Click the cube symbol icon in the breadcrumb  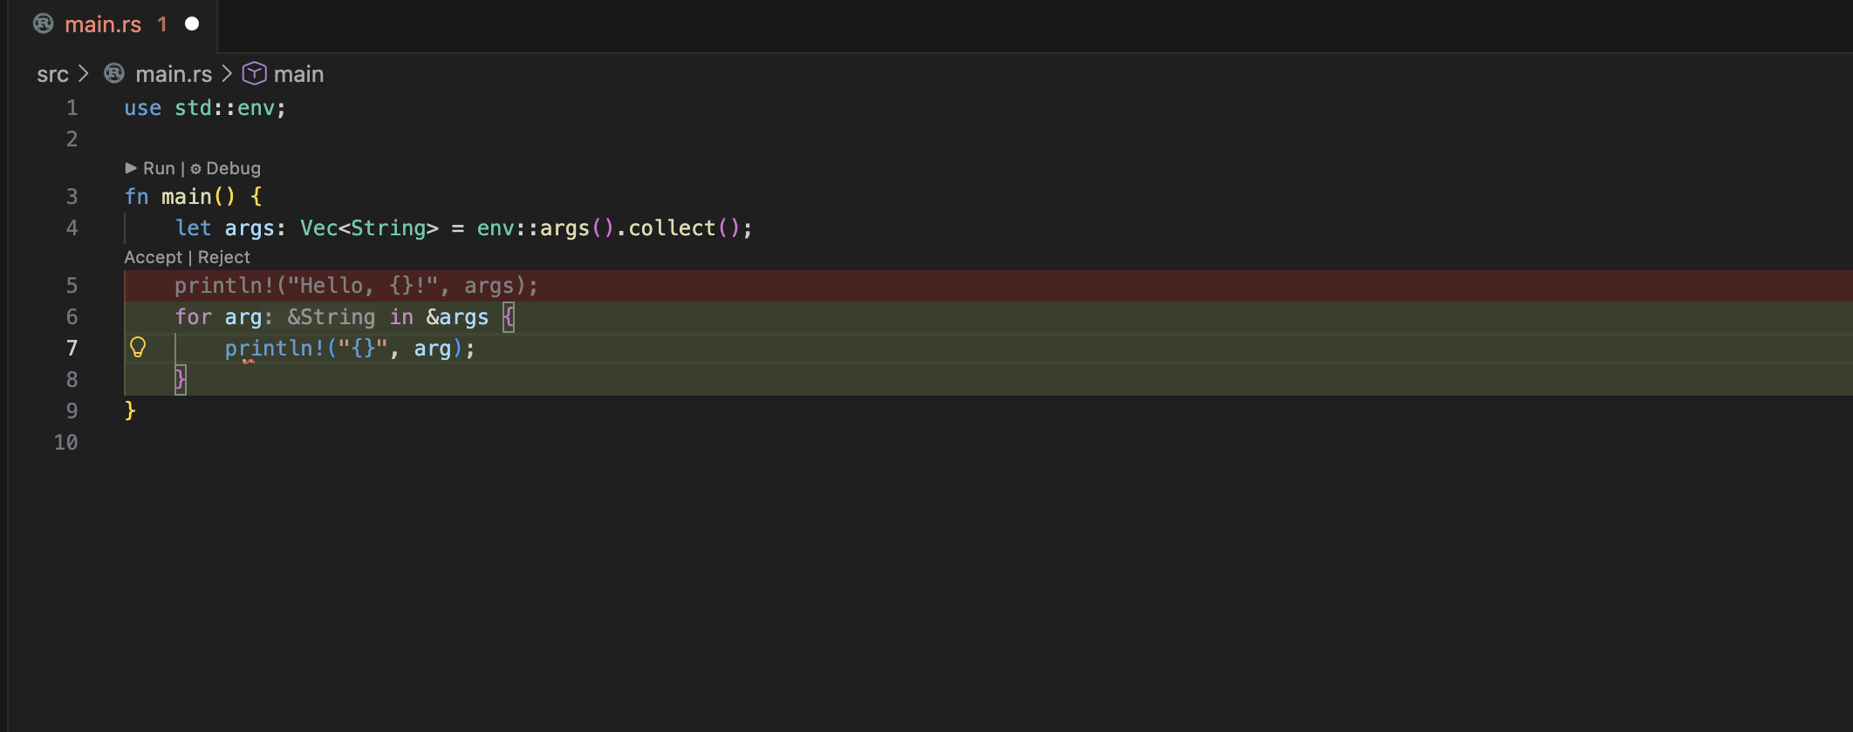(x=254, y=74)
